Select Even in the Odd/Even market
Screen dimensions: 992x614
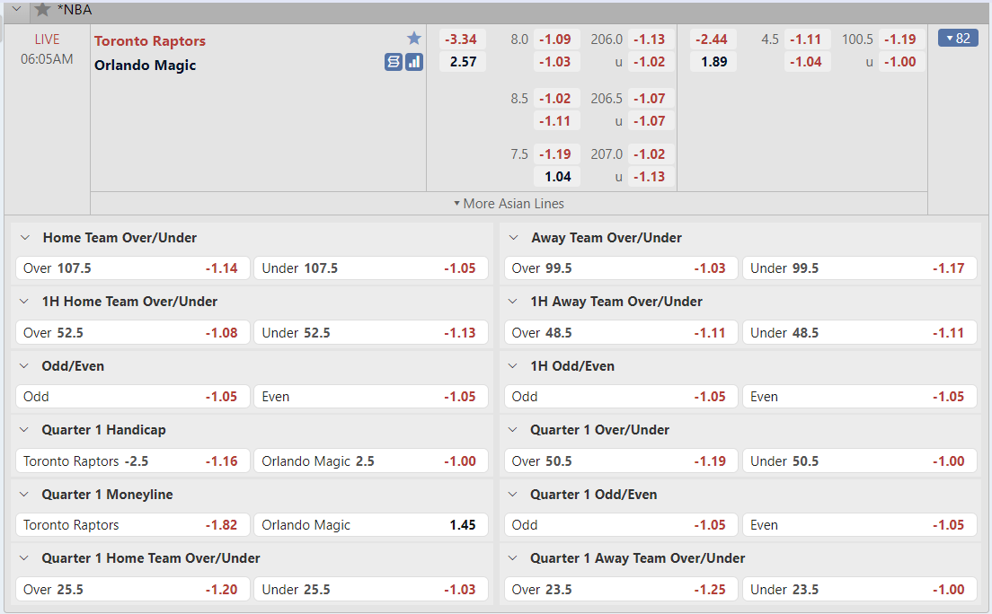[370, 397]
